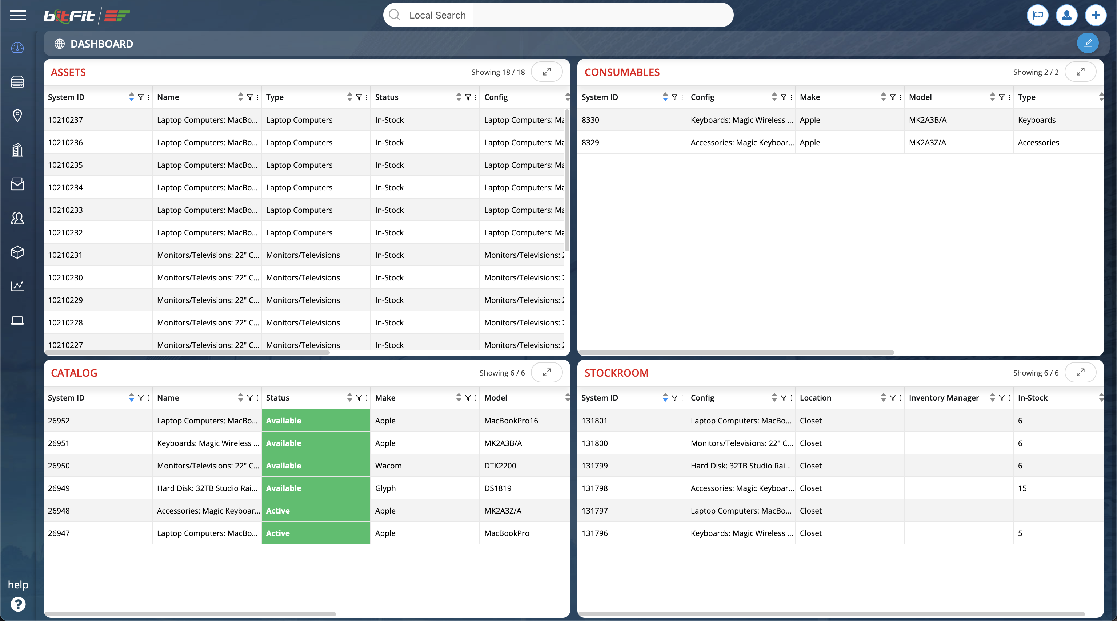This screenshot has height=621, width=1117.
Task: Click the flag icon in the top bar
Action: 1038,15
